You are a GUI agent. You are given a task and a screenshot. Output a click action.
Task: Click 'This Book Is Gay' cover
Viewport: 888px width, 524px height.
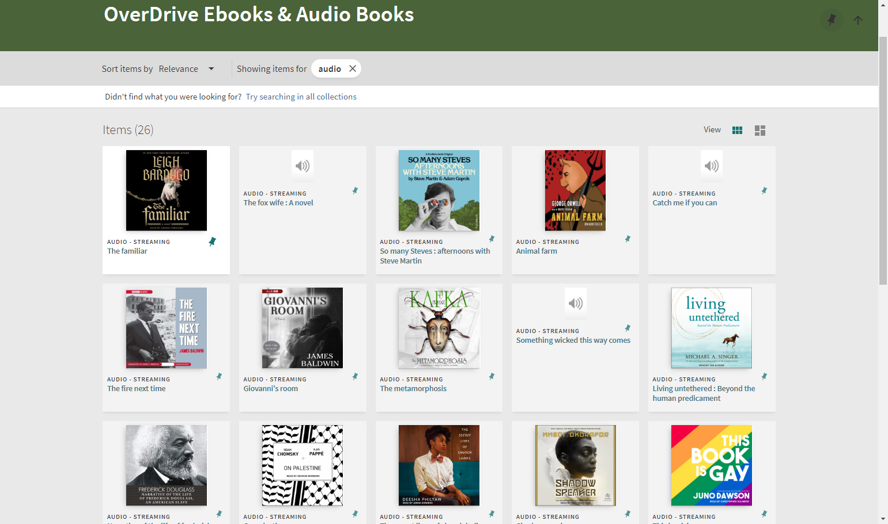[712, 465]
